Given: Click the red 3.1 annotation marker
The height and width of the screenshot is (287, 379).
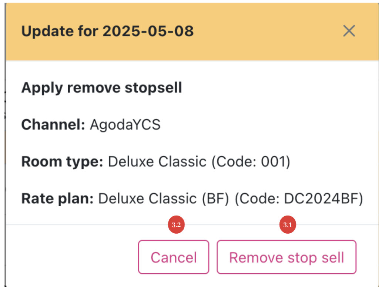Looking at the screenshot, I should click(288, 225).
